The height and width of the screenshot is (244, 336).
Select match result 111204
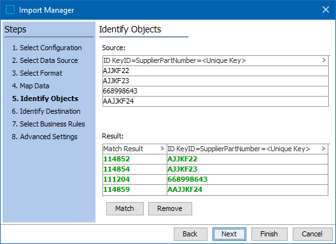tap(135, 179)
